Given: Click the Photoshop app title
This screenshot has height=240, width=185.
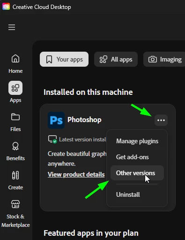Looking at the screenshot, I should click(x=84, y=120).
